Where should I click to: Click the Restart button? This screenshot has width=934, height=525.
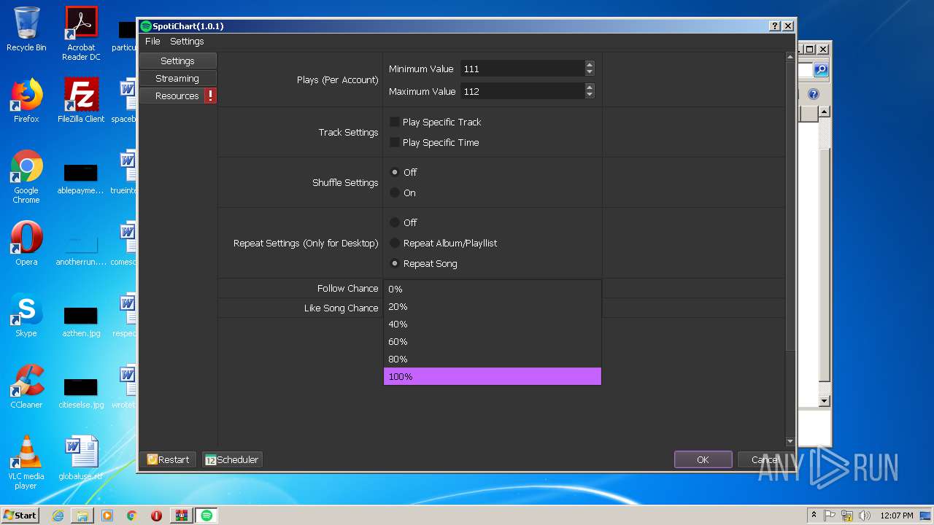coord(168,459)
